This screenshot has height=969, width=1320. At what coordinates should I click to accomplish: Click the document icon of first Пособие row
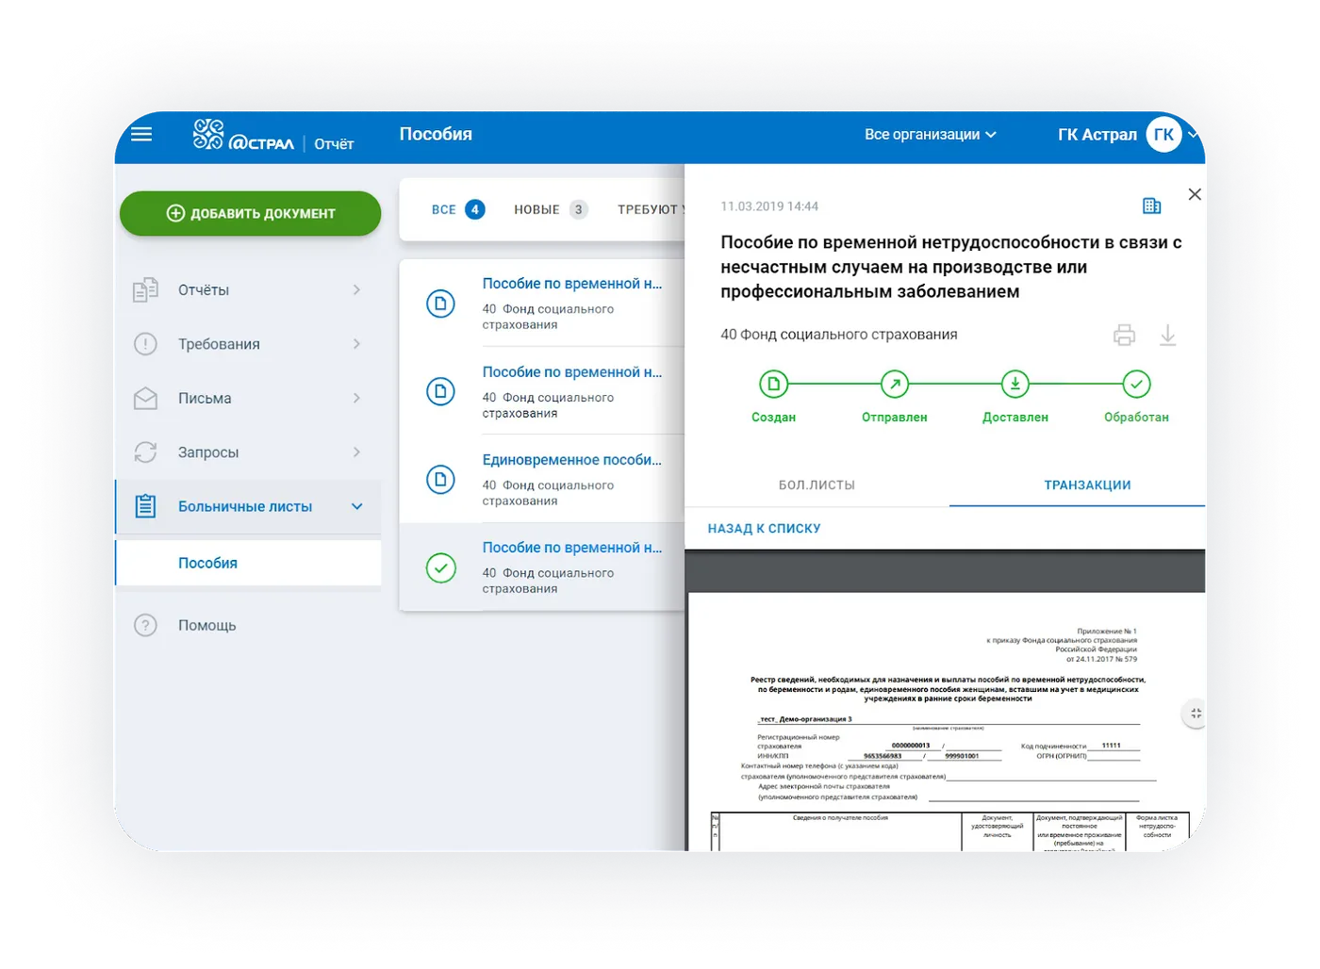coord(440,304)
